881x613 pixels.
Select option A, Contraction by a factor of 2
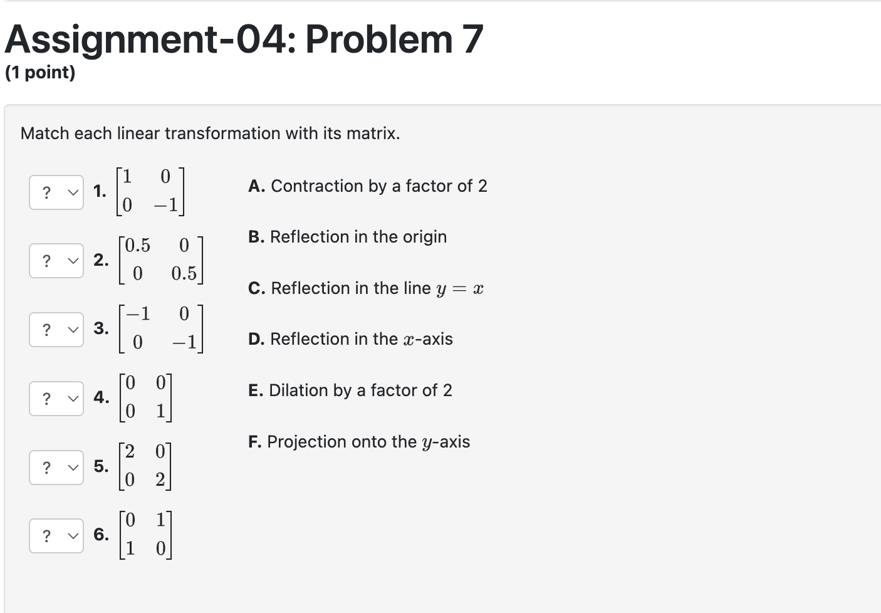coord(368,186)
